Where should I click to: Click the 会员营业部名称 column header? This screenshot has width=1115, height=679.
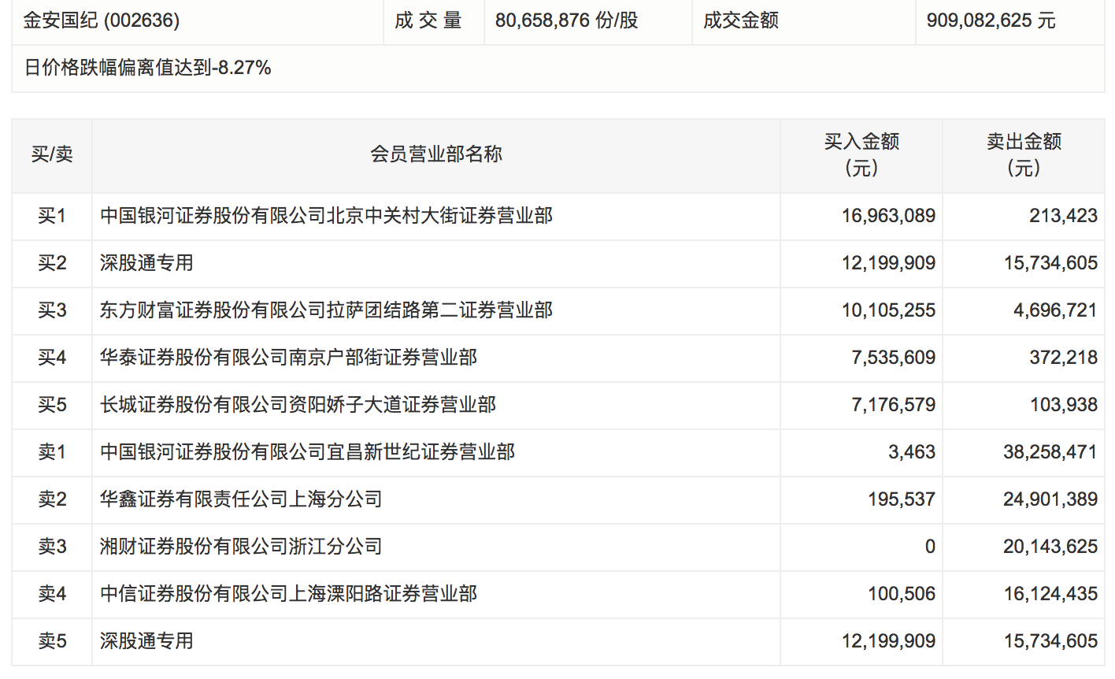pyautogui.click(x=436, y=154)
